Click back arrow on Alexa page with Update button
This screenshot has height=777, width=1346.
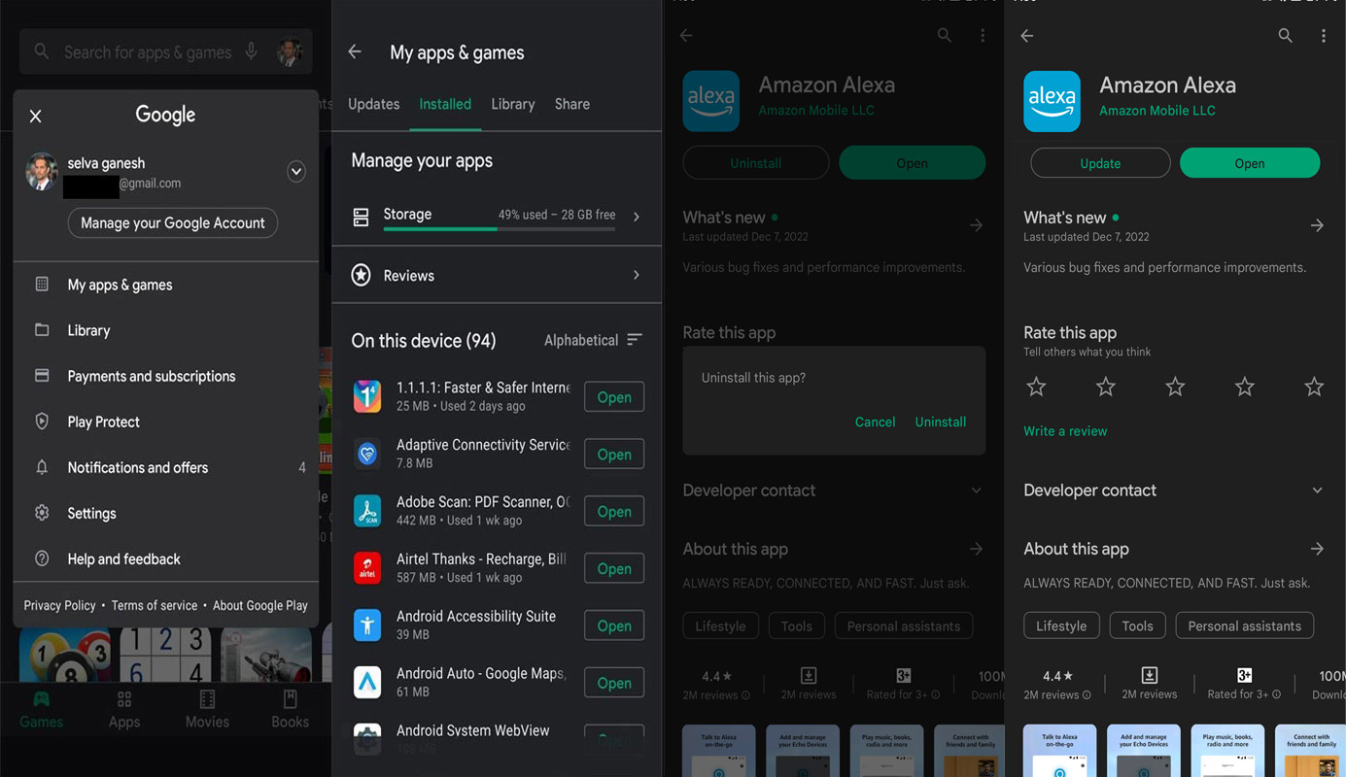1027,36
